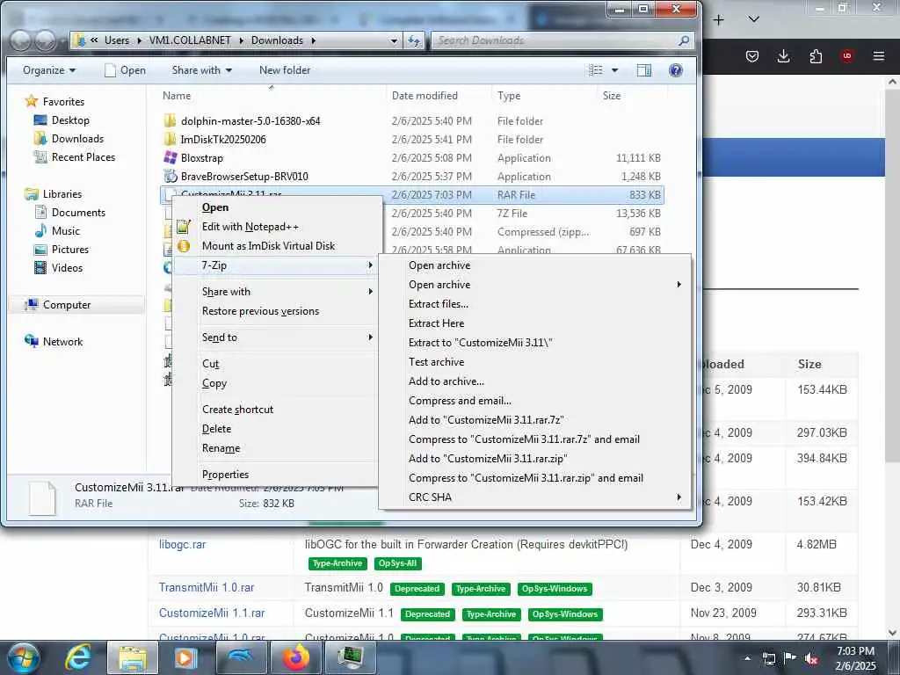The height and width of the screenshot is (675, 900).
Task: Select Compress and email... entry
Action: click(460, 401)
